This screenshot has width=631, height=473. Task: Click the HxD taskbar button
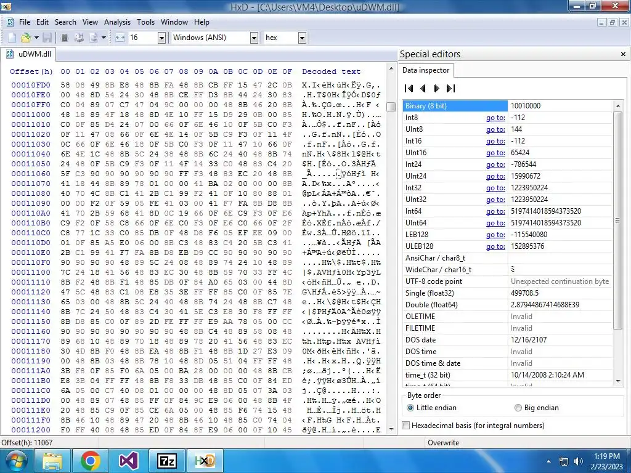(205, 461)
